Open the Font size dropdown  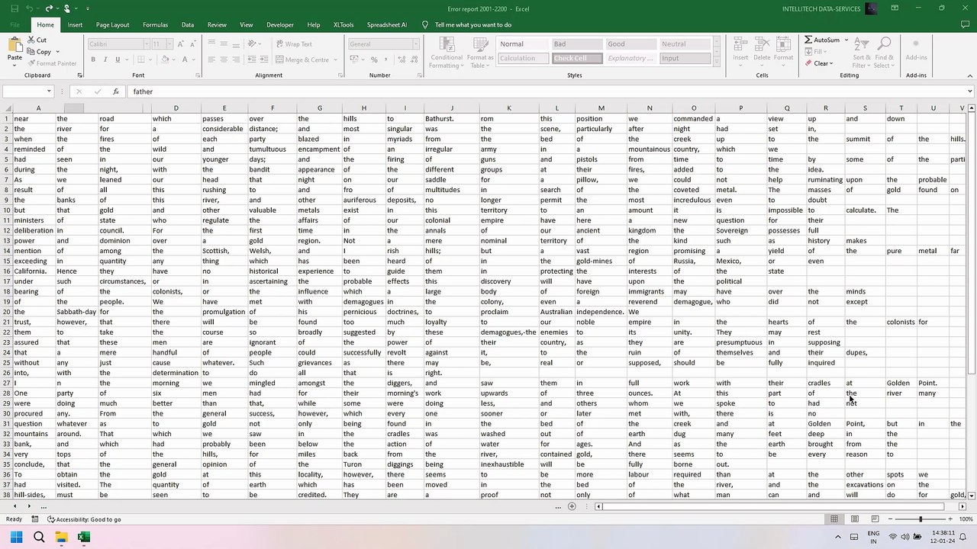169,44
